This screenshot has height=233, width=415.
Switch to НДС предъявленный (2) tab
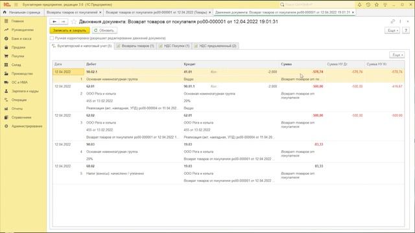point(215,46)
